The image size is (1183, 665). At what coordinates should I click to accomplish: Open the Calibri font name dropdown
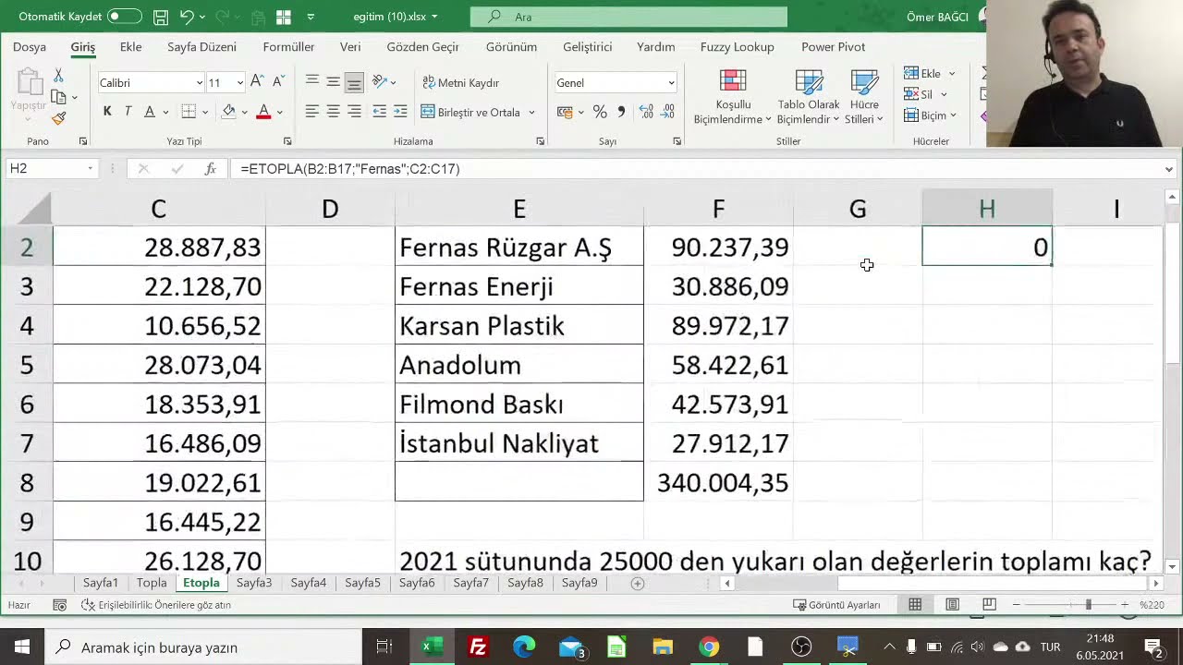click(x=199, y=83)
